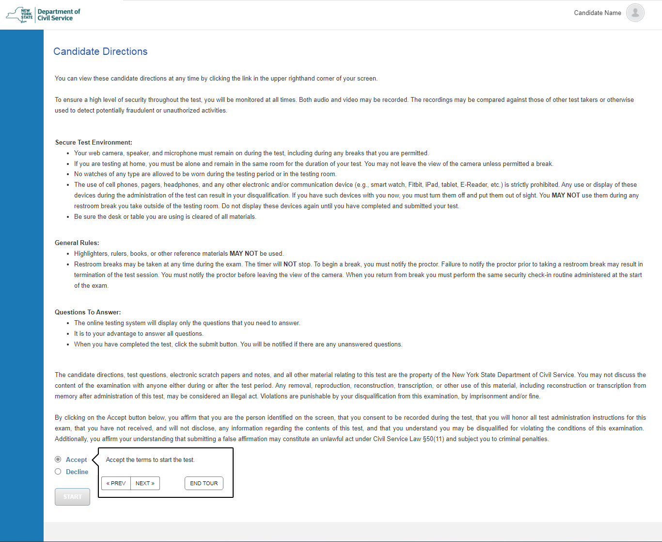
Task: Click the New York State logo
Action: [20, 15]
